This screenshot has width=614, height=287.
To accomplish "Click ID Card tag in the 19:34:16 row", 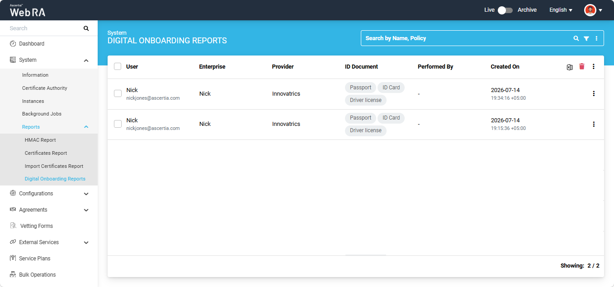I will [x=391, y=88].
